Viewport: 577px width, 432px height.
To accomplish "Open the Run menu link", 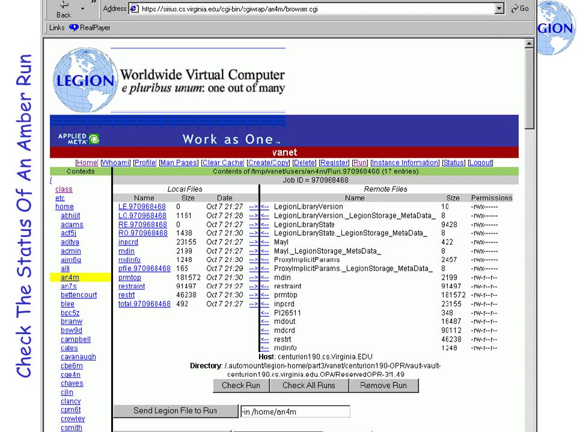I will [x=360, y=163].
